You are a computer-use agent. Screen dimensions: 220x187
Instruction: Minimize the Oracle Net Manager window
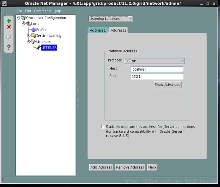pyautogui.click(x=202, y=4)
